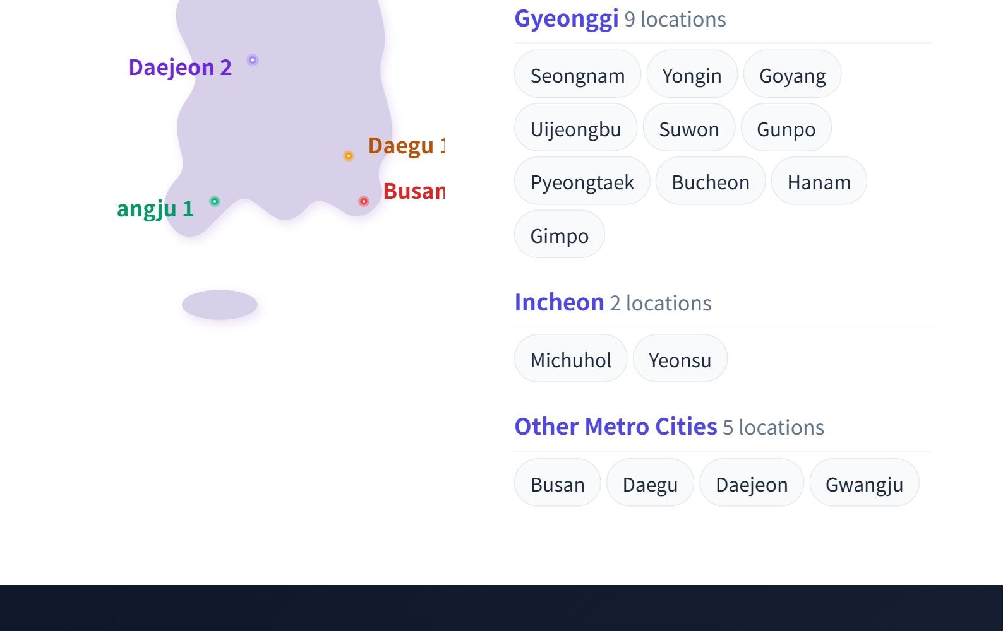Select the Suwon location chip
The height and width of the screenshot is (631, 1003).
[x=688, y=128]
